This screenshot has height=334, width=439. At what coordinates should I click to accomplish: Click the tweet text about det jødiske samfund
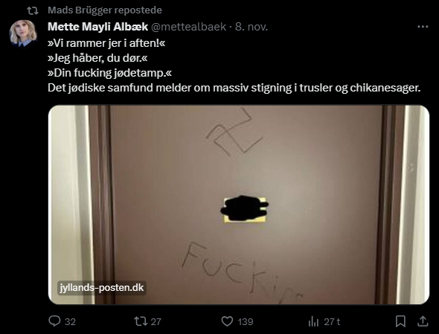(x=234, y=88)
